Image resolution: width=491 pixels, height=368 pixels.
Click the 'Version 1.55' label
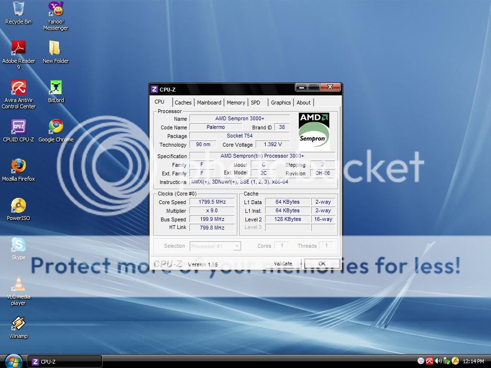tap(203, 264)
